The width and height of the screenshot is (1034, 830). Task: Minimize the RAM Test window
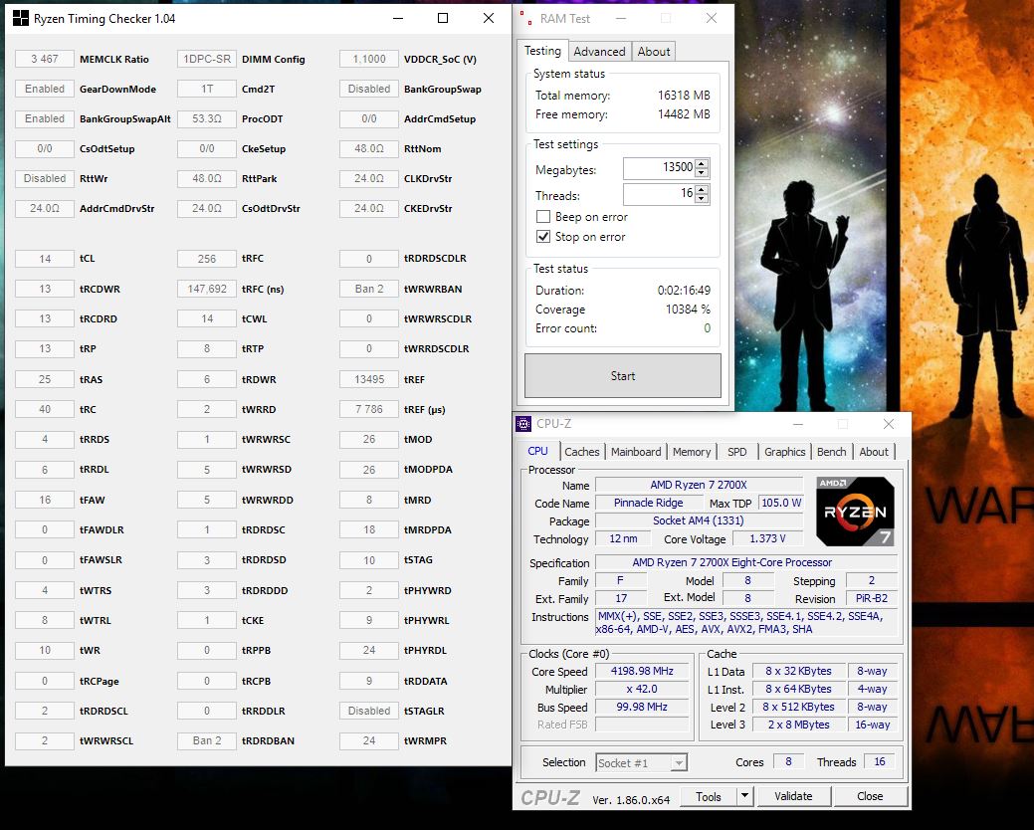point(621,18)
